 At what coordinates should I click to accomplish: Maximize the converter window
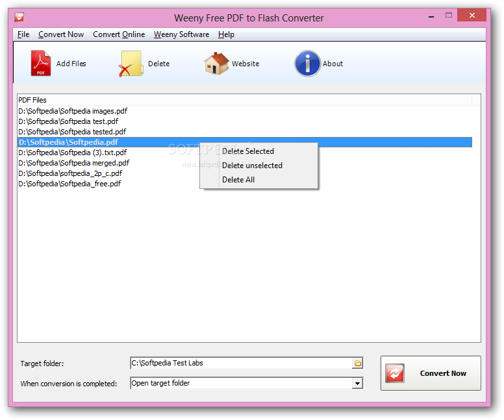point(449,15)
